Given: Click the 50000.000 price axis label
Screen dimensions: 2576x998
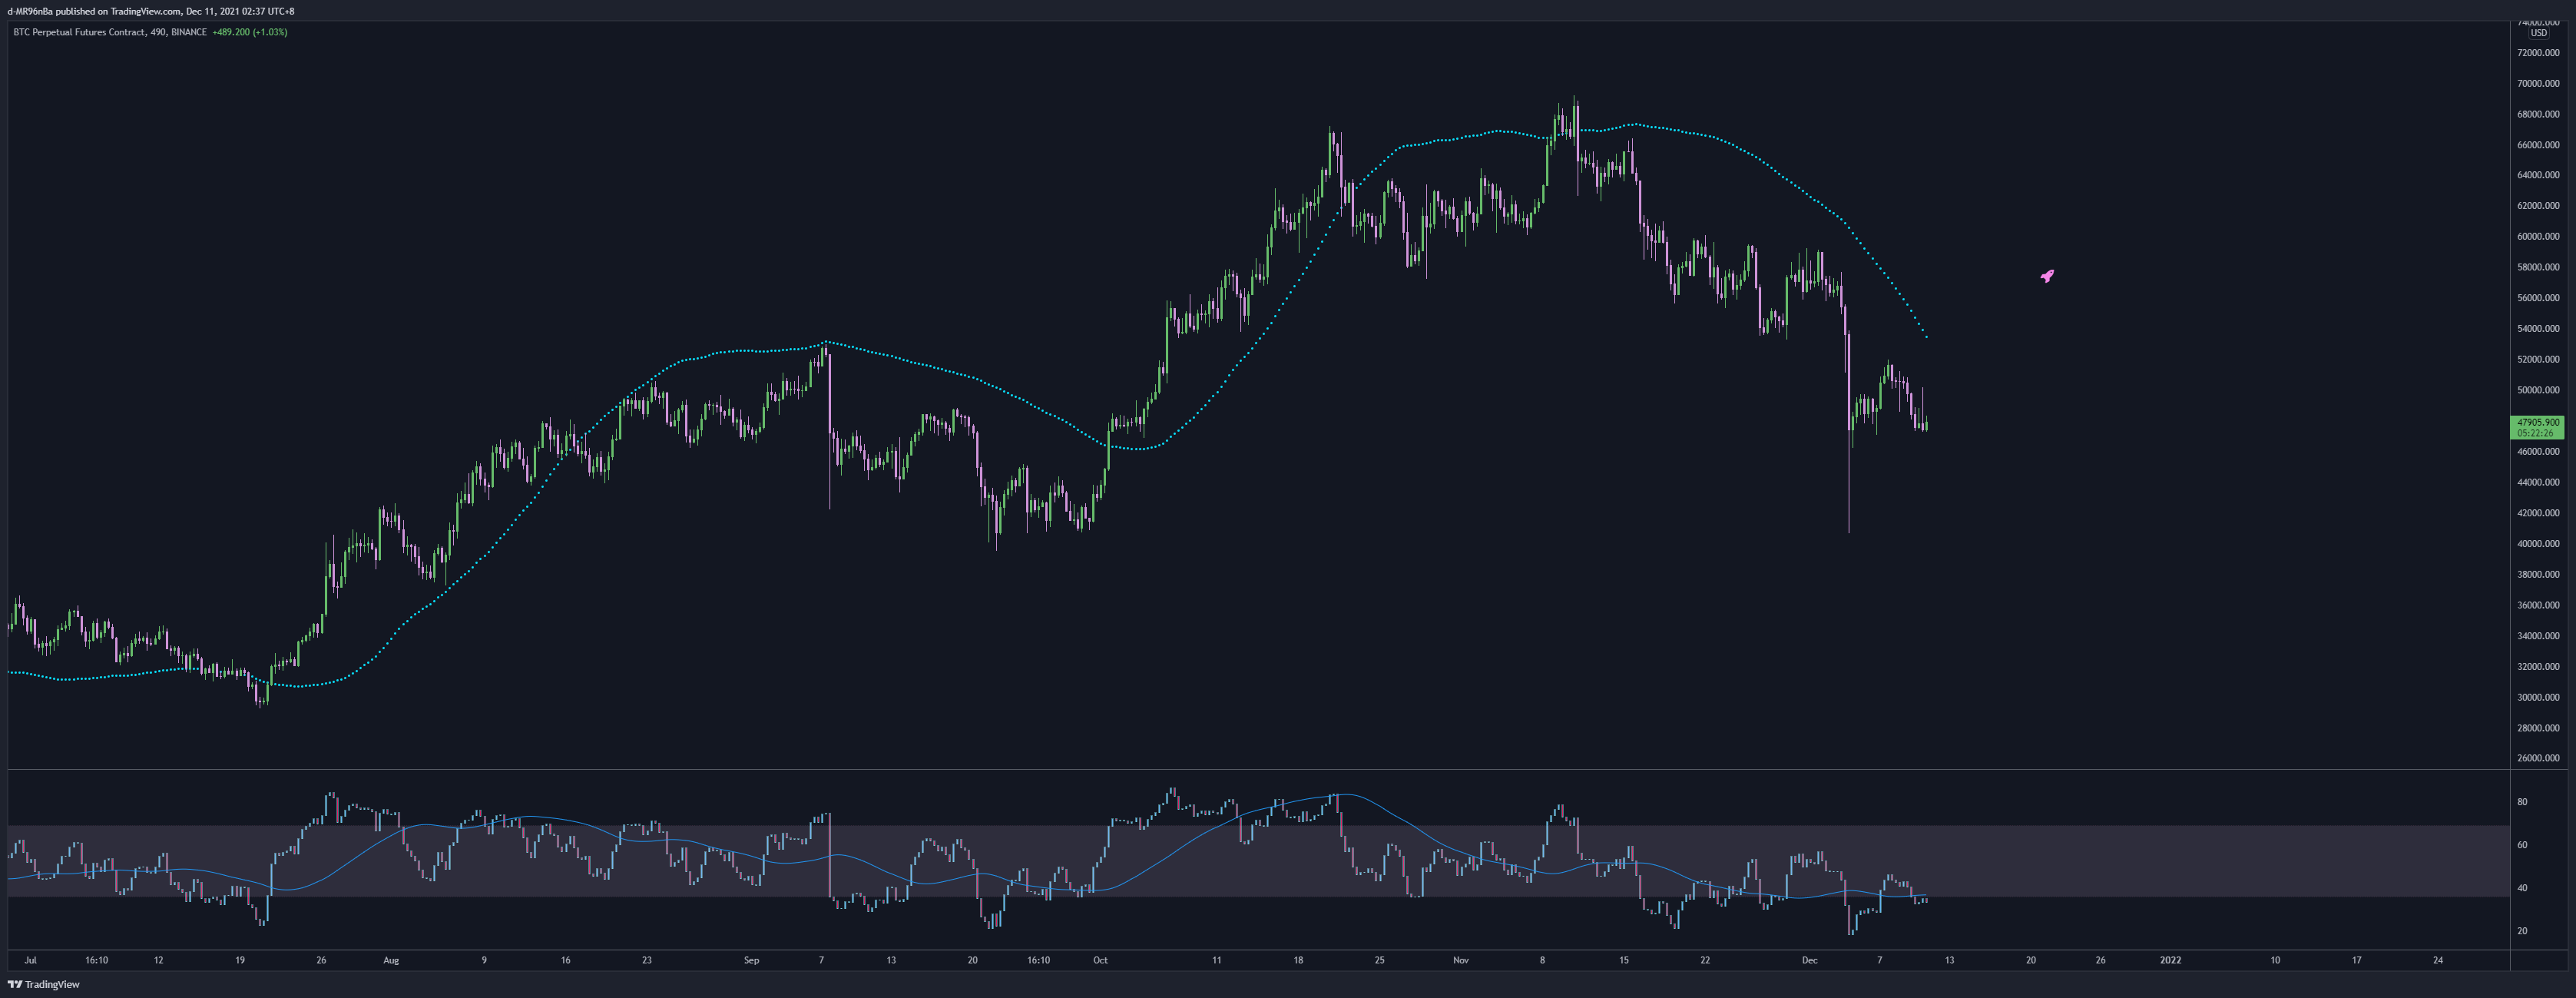Looking at the screenshot, I should (2538, 390).
